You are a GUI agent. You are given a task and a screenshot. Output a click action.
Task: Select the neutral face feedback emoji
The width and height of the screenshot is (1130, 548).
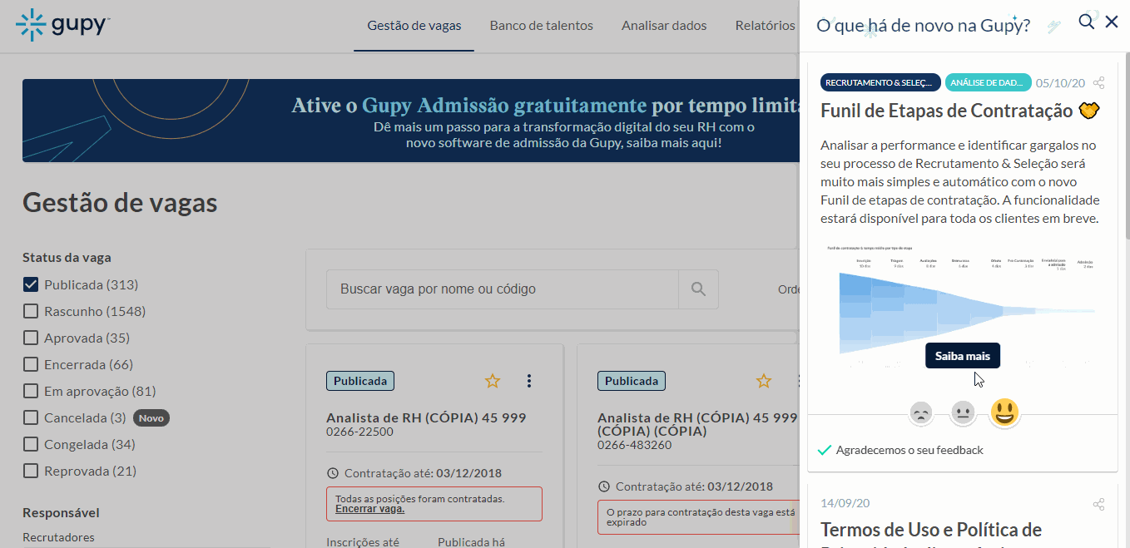pyautogui.click(x=963, y=412)
